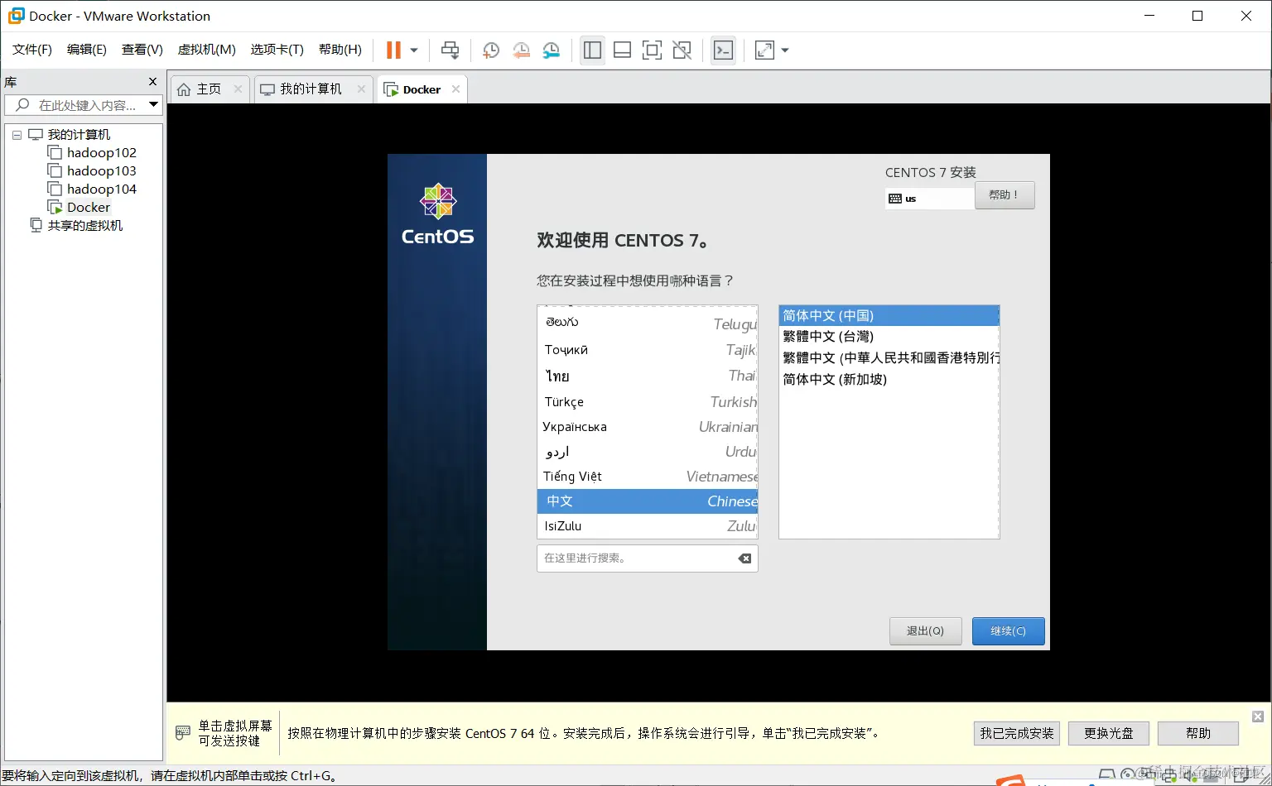Select Tajik in the language list

pyautogui.click(x=648, y=350)
